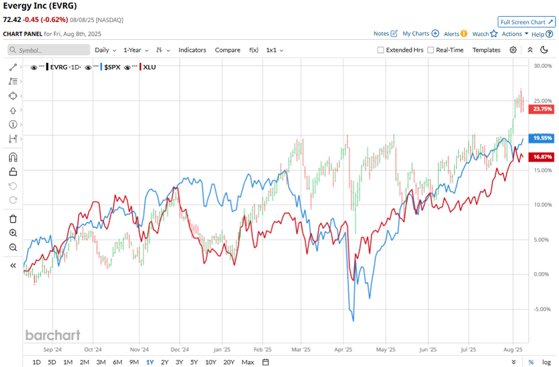Select the 5Y range

pos(194,362)
